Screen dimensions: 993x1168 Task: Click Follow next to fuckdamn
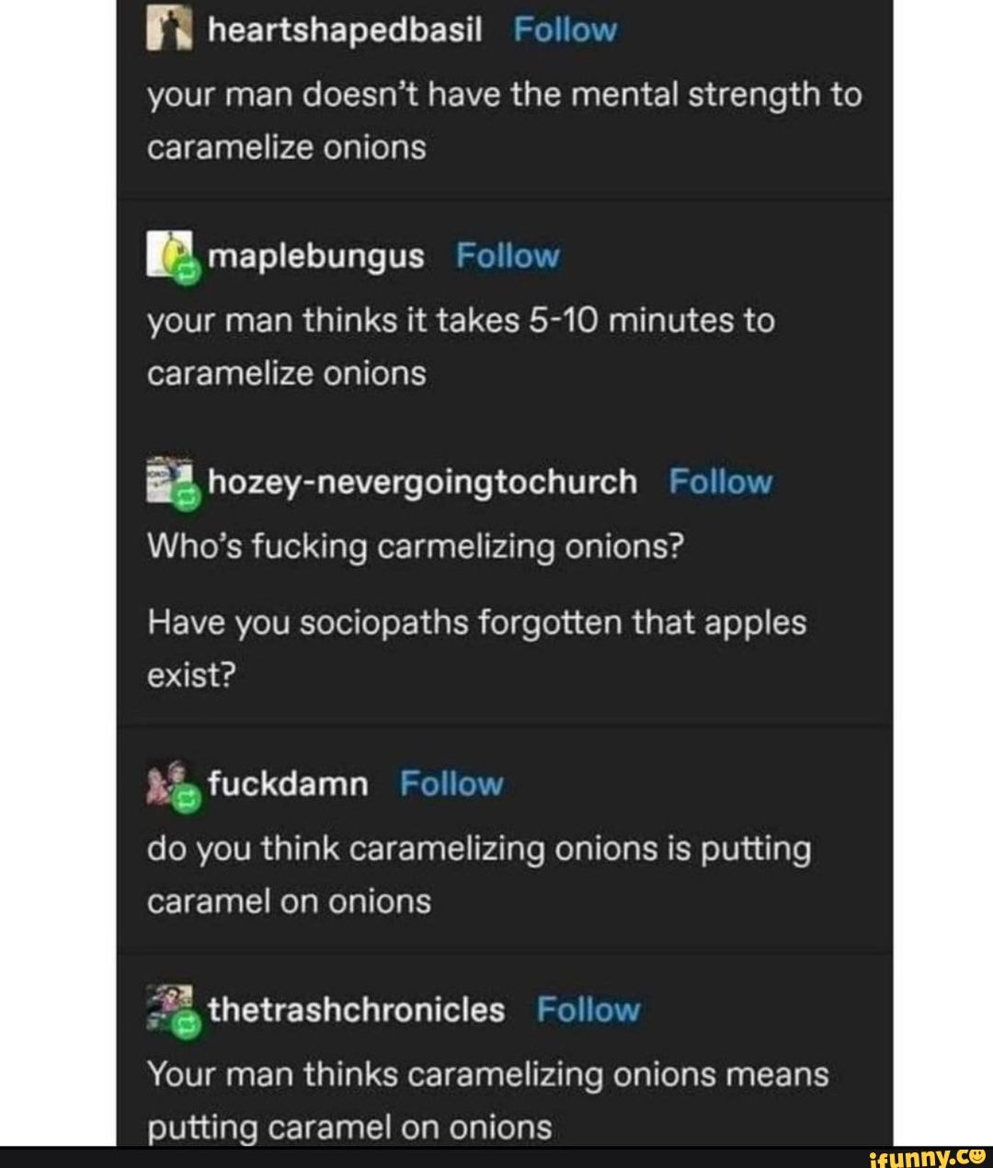(450, 784)
